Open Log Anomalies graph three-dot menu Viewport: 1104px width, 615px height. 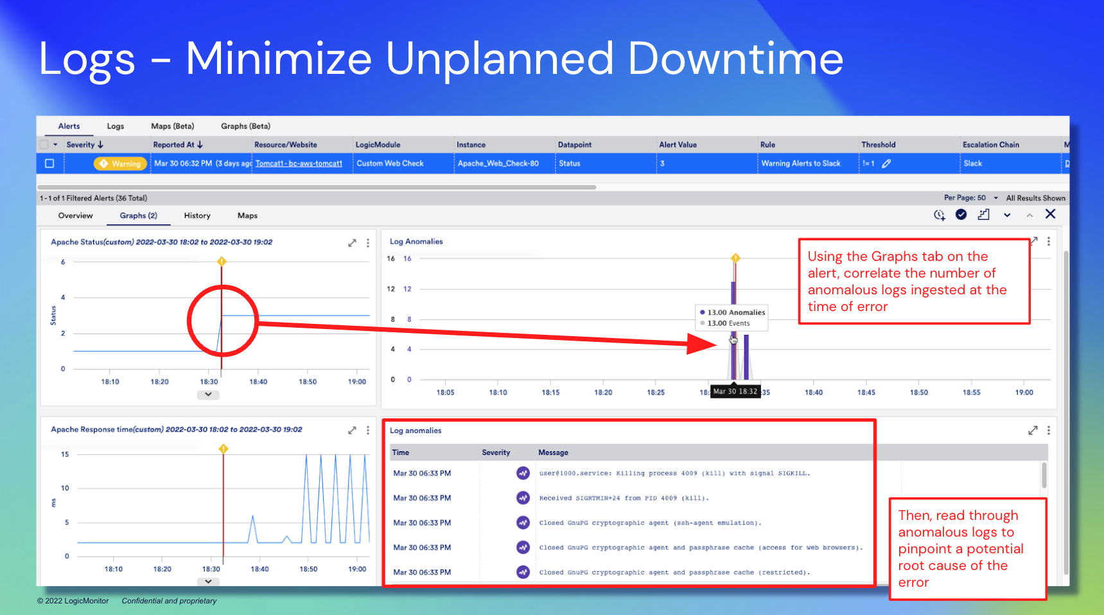coord(1049,242)
